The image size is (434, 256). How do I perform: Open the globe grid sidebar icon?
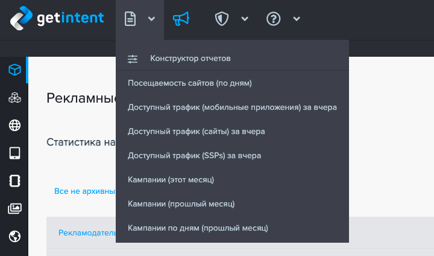pos(14,126)
